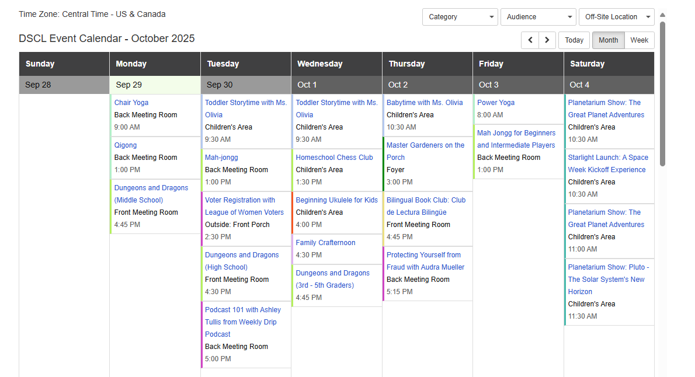Jump to today's date with the Today button

click(x=574, y=40)
